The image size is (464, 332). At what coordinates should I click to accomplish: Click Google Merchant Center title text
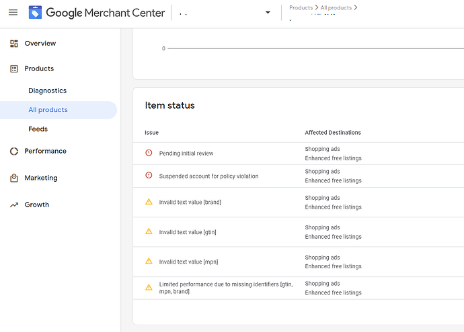(106, 13)
